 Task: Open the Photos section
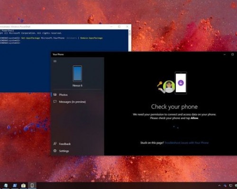pyautogui.click(x=77, y=94)
